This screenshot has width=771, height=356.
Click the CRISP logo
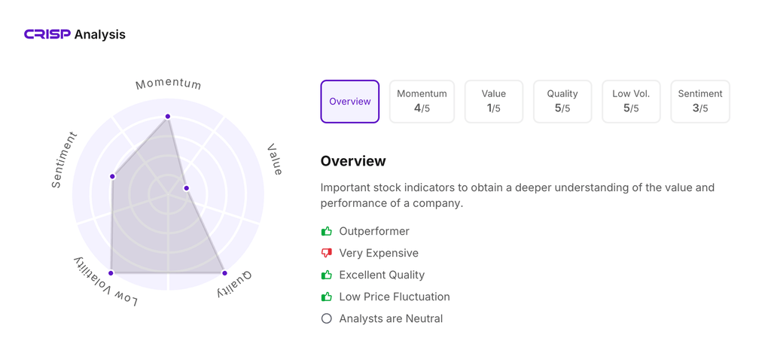pos(47,35)
